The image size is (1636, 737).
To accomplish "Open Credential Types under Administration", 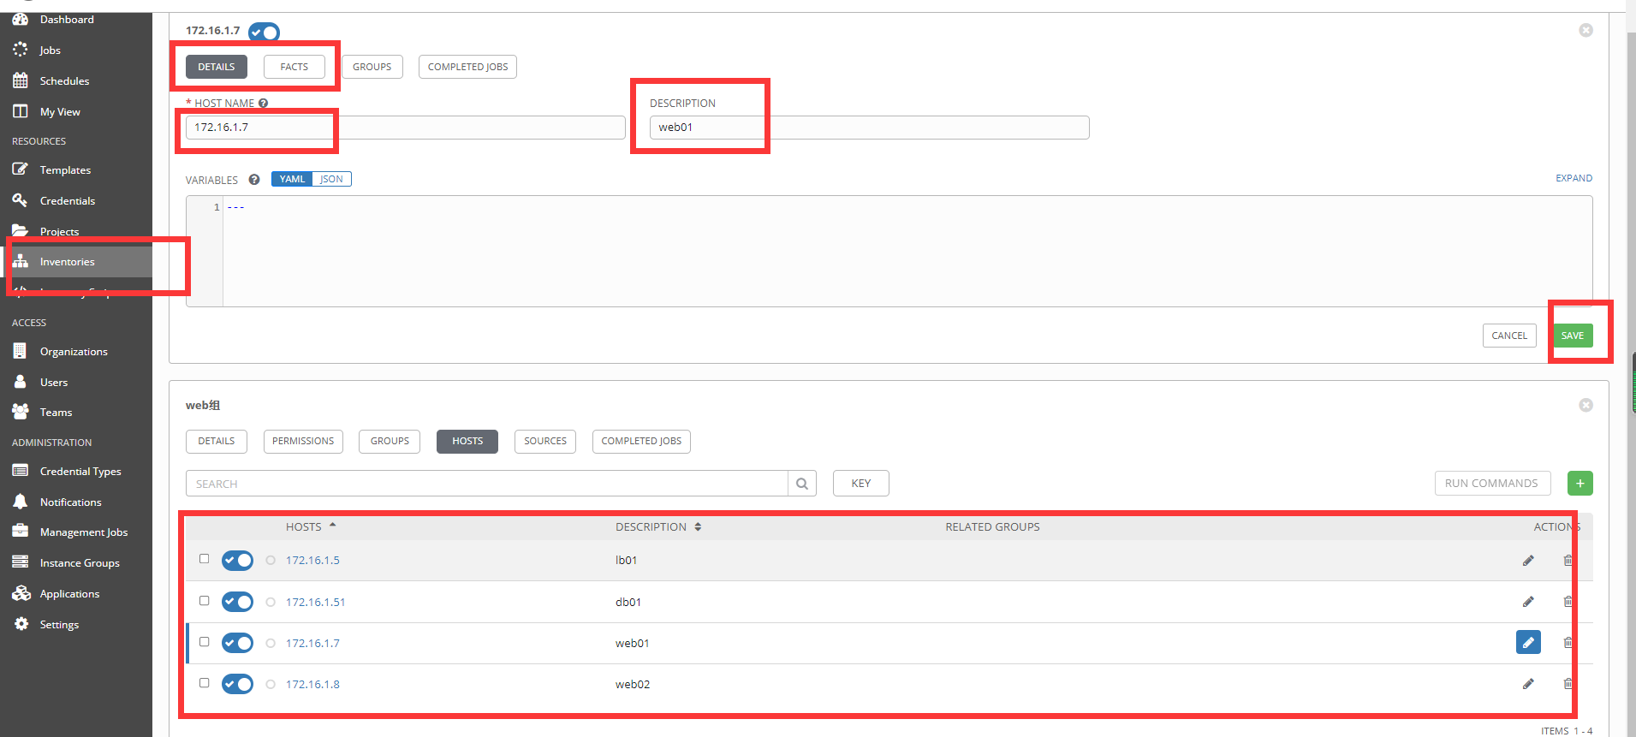I will (80, 472).
